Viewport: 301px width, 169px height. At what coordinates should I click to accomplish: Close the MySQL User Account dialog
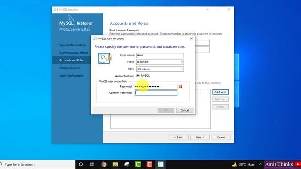[191, 38]
